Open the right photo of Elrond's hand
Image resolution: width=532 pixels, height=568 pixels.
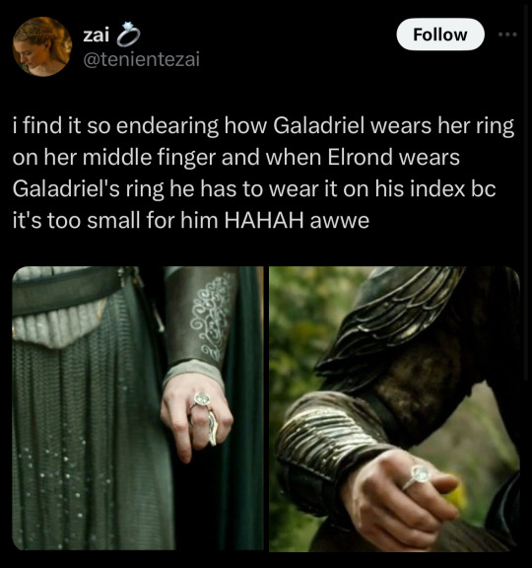click(394, 409)
